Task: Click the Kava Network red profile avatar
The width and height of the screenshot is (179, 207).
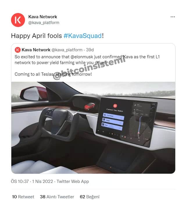Action: click(x=18, y=20)
